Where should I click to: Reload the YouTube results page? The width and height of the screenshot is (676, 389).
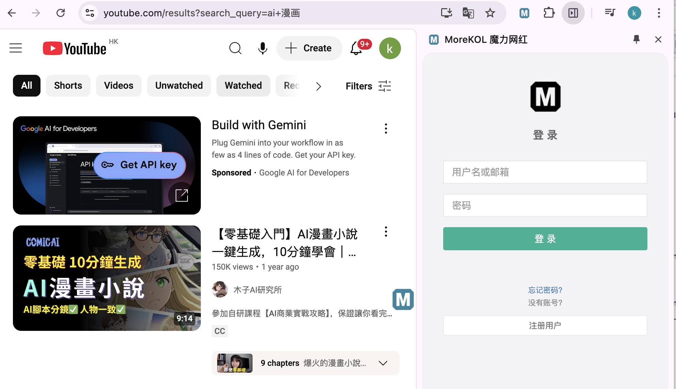[61, 13]
